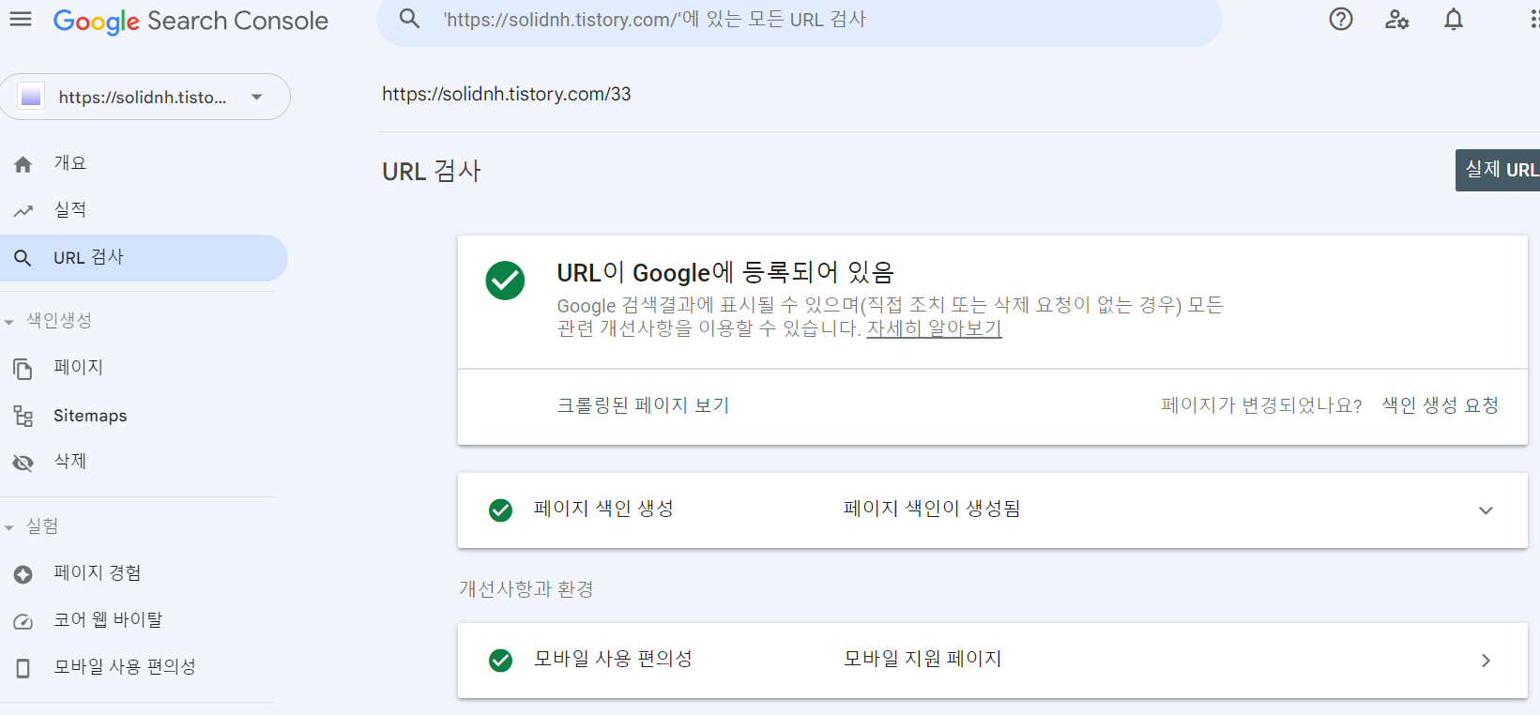Viewport: 1540px width, 715px height.
Task: Open 모바일 사용 편의성 details arrow
Action: pos(1486,661)
